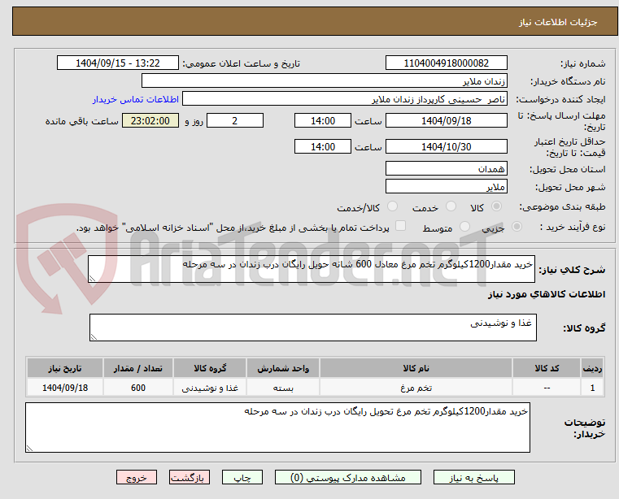Screen dimensions: 619x499
Task: Click the requester field ناصر حسینی
Action: 345,98
